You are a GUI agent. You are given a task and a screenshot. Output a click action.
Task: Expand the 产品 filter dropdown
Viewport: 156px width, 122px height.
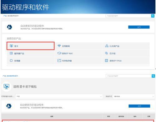point(59,96)
